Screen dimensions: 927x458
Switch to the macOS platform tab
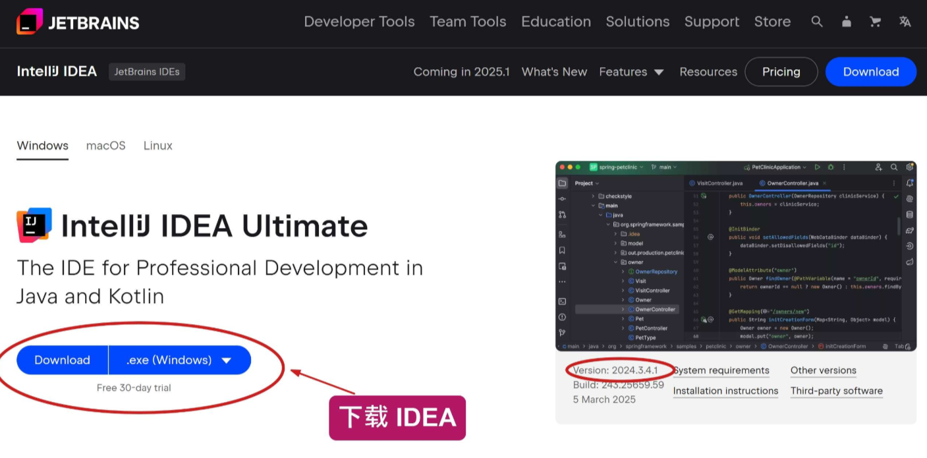pyautogui.click(x=105, y=146)
